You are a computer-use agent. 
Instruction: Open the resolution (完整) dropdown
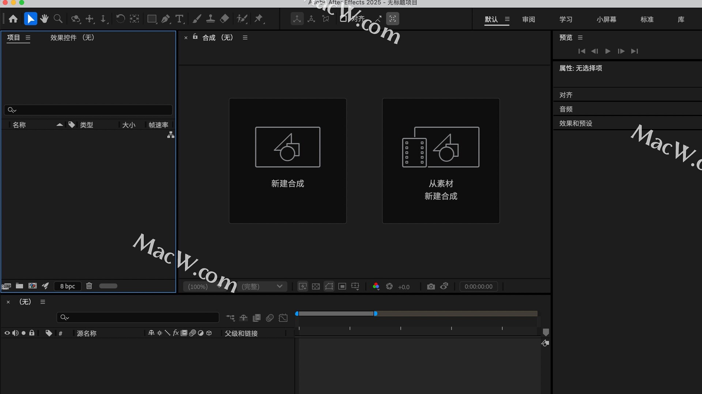click(x=262, y=287)
